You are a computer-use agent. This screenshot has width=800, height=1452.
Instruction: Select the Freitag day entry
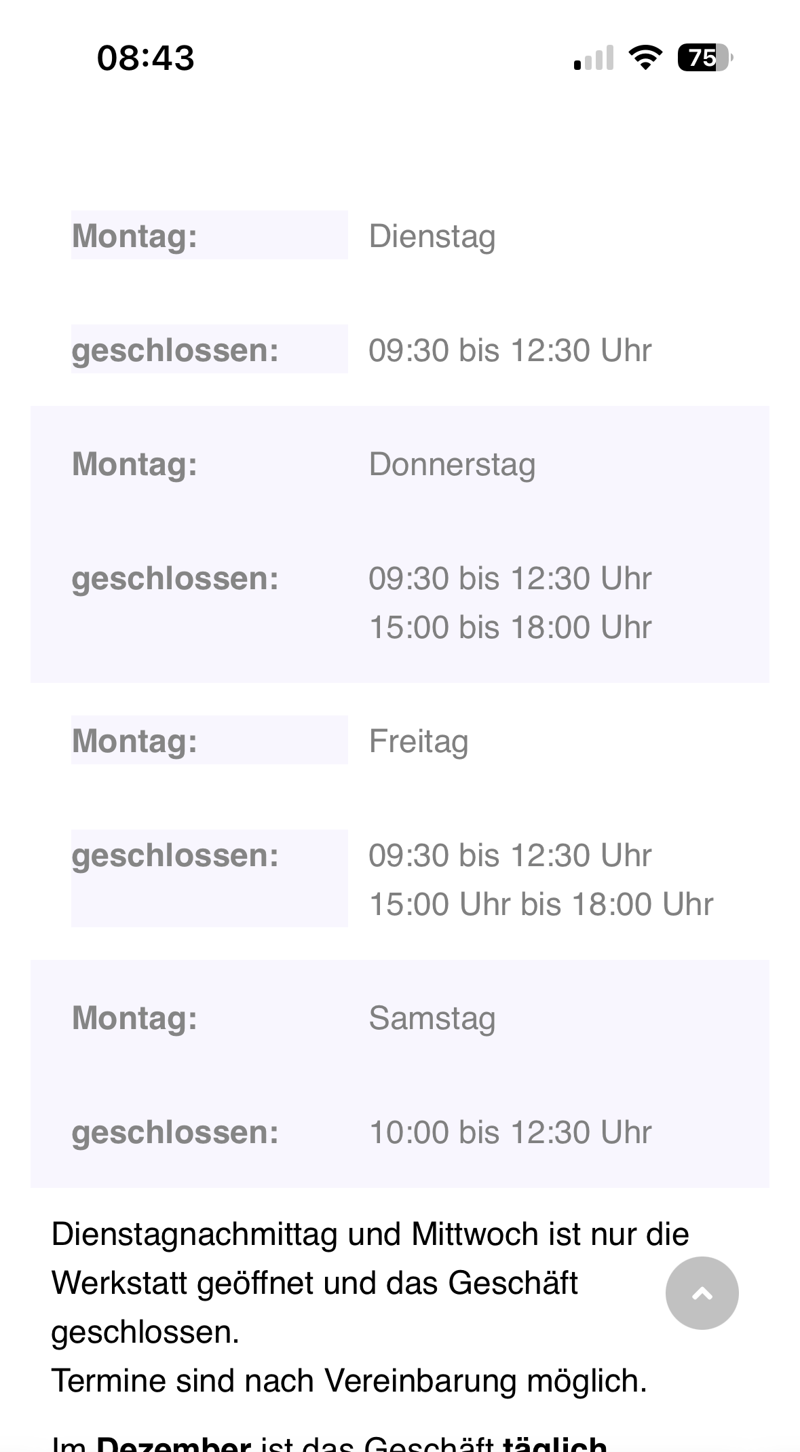(419, 741)
